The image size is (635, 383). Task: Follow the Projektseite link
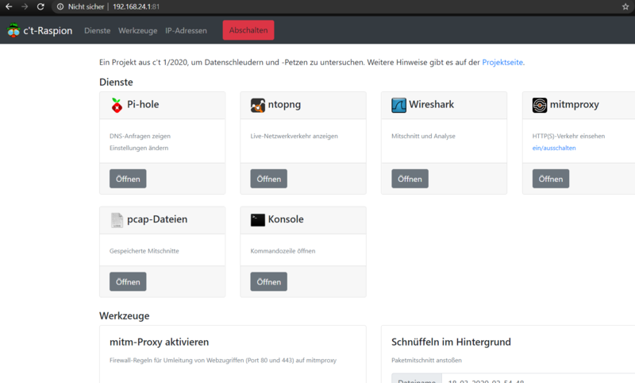tap(502, 63)
